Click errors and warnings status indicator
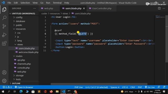This screenshot has width=168, height=94. (x=7, y=87)
